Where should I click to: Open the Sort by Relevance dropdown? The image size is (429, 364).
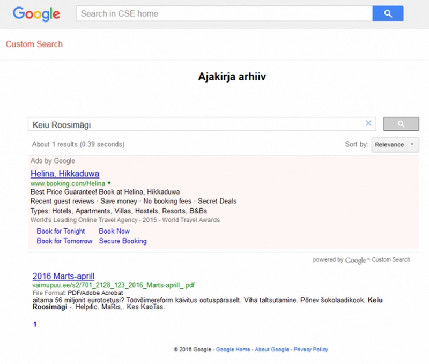[x=395, y=144]
